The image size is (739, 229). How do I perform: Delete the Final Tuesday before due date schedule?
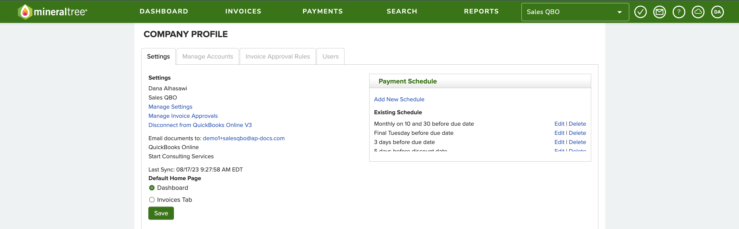(577, 133)
